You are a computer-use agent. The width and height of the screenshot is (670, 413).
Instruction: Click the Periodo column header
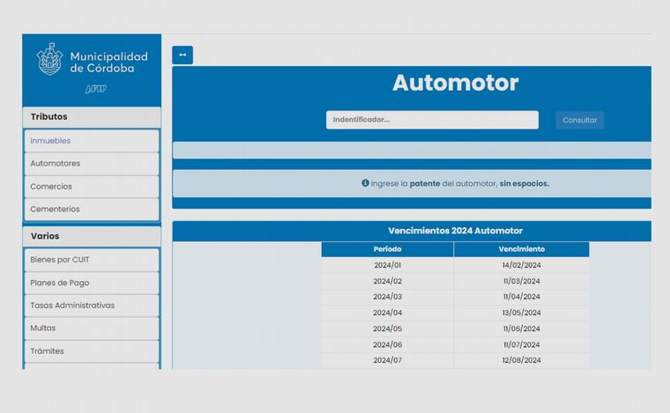(387, 249)
